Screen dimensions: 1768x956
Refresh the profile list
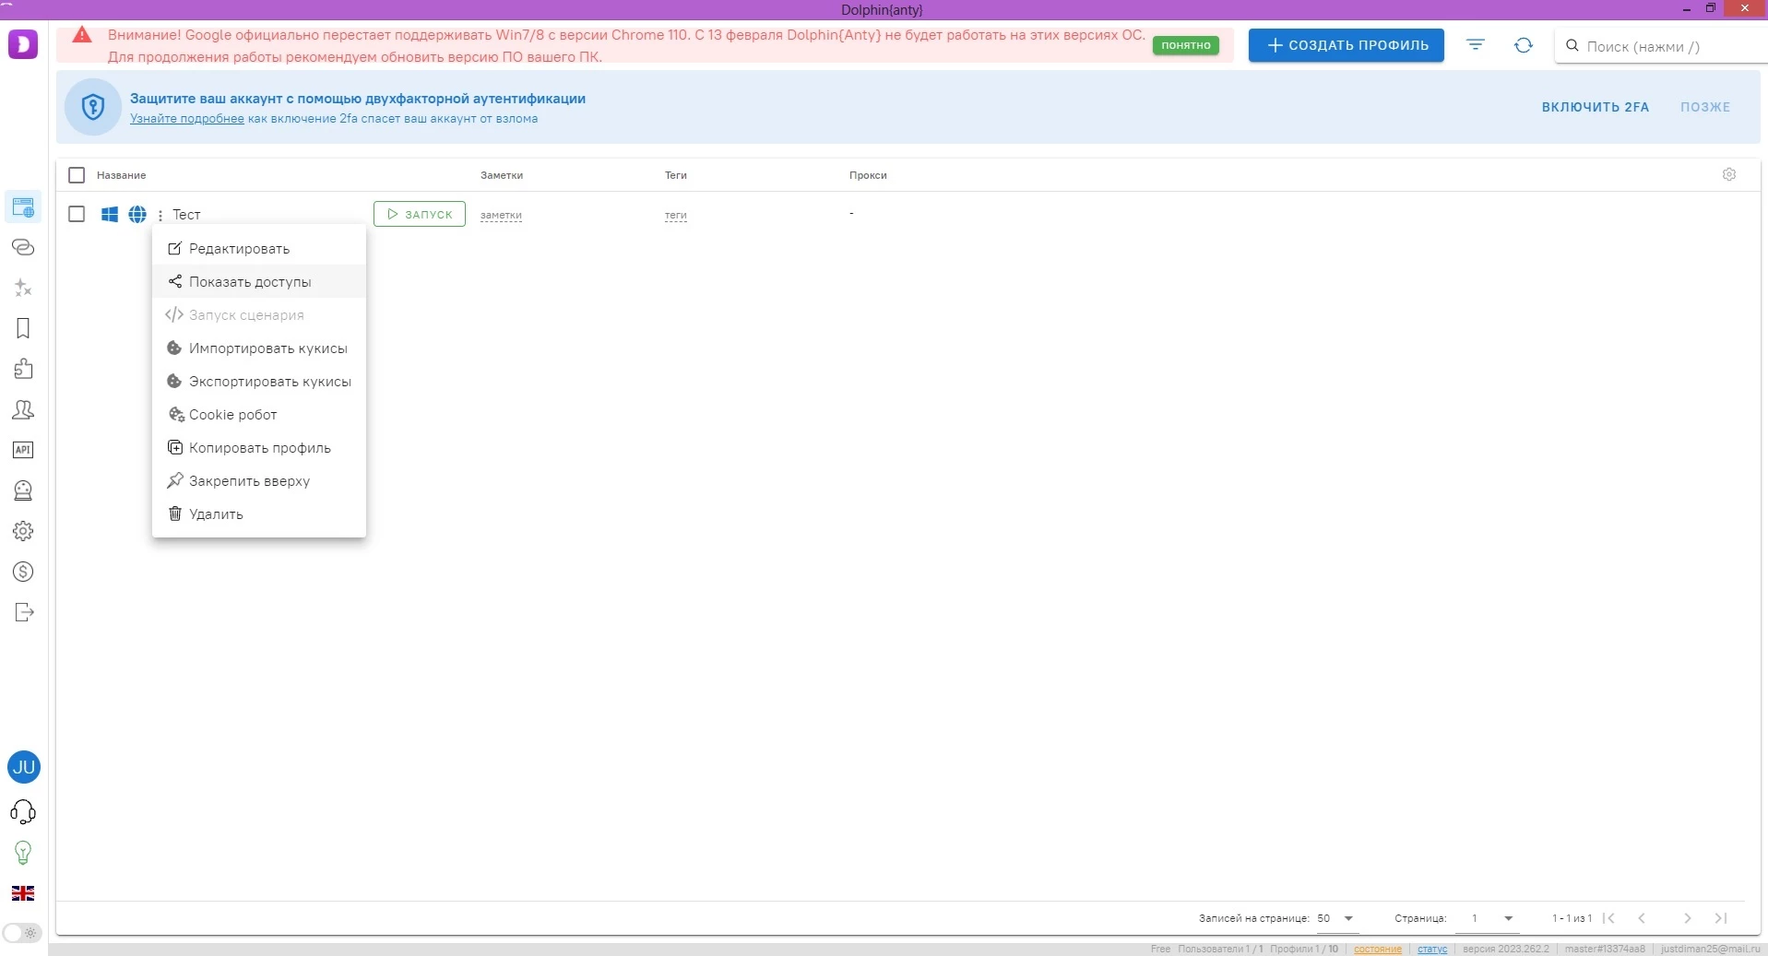[x=1524, y=45]
